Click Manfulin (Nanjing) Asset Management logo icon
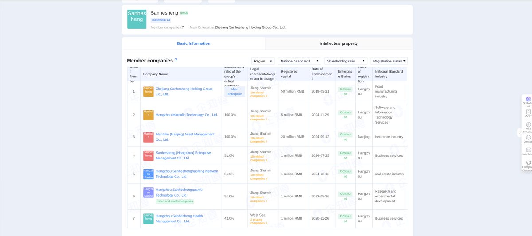The image size is (532, 236). (x=149, y=137)
